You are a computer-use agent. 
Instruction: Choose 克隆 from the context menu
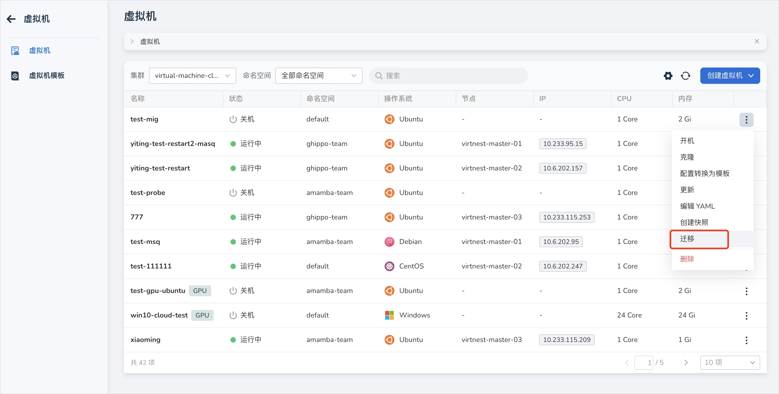[713, 157]
